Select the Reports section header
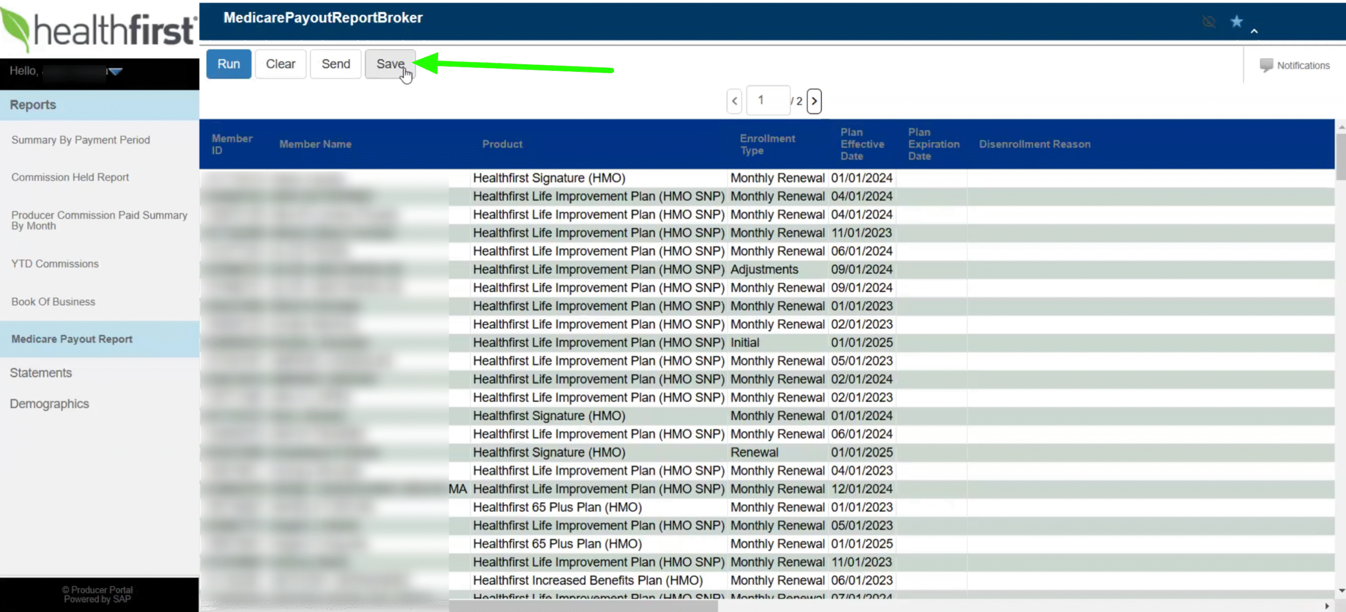 (99, 105)
